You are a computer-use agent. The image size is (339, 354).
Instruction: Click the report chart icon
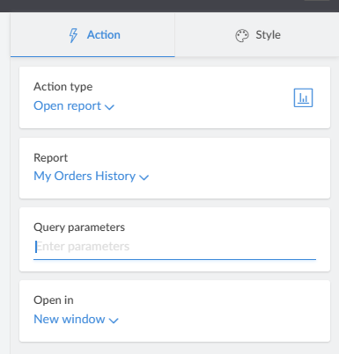(303, 98)
